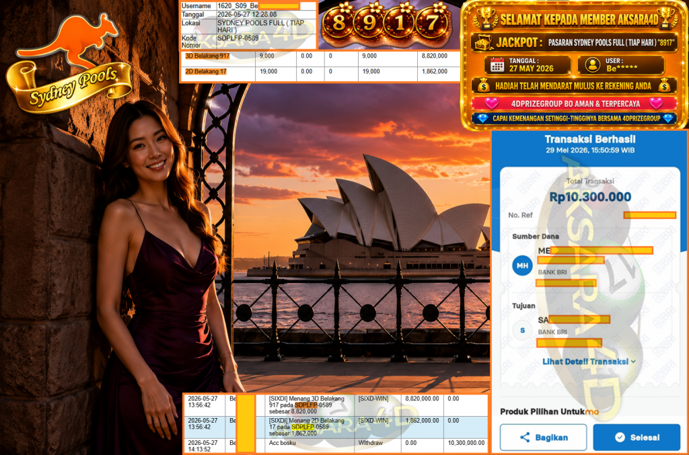This screenshot has height=455, width=689.
Task: Click the lottery ball showing 8
Action: pos(338,23)
